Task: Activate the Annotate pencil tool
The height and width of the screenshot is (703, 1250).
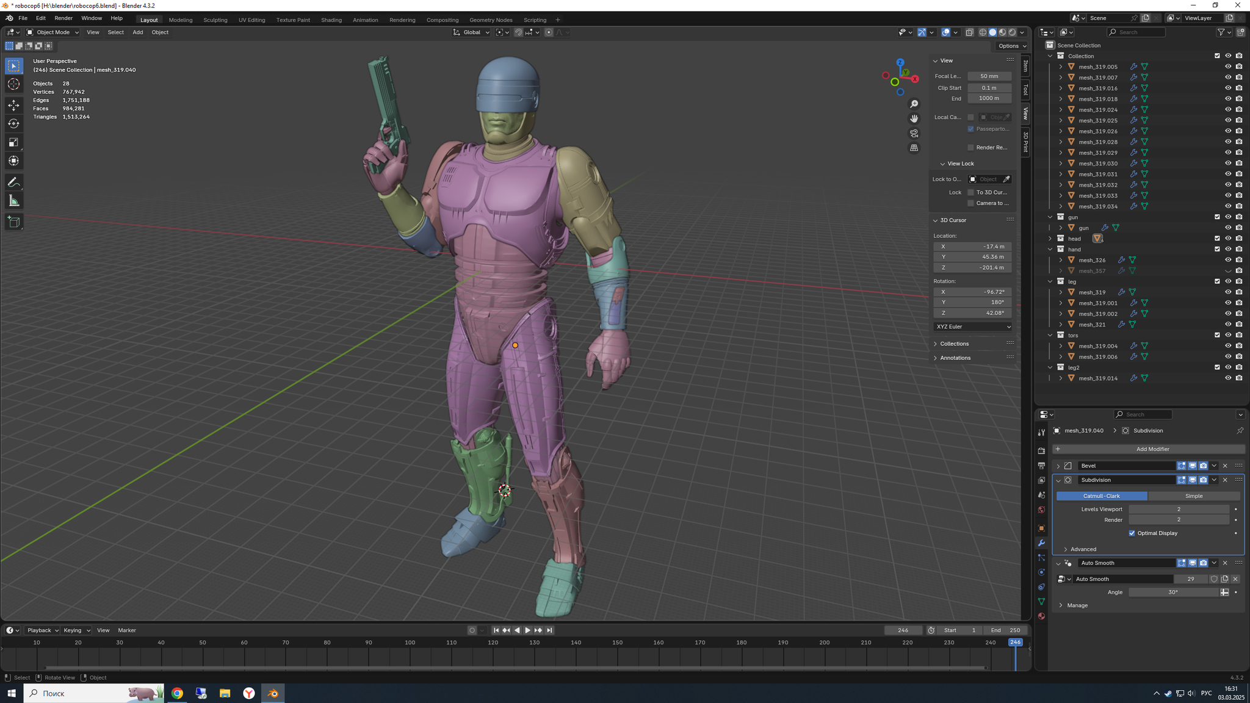Action: click(13, 182)
